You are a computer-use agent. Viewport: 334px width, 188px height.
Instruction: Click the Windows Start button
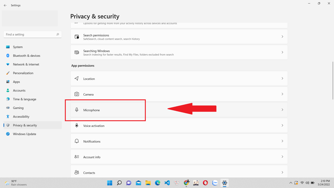click(x=110, y=183)
